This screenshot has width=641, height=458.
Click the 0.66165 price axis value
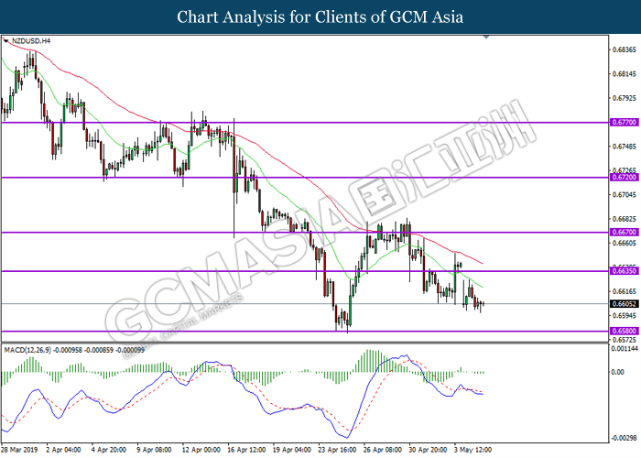[x=625, y=291]
